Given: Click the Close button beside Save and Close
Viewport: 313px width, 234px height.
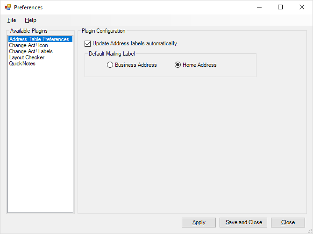Looking at the screenshot, I should click(x=288, y=222).
